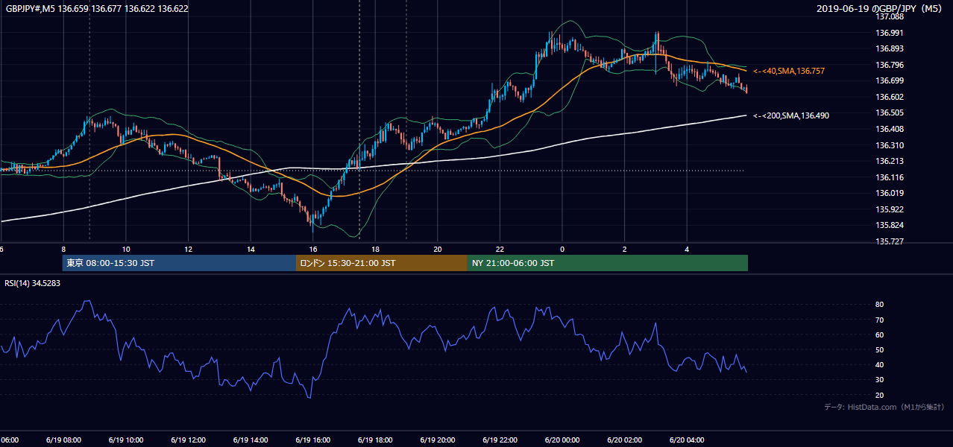The width and height of the screenshot is (953, 447).
Task: Click bottom time label 6/19 12:00
Action: pyautogui.click(x=188, y=440)
